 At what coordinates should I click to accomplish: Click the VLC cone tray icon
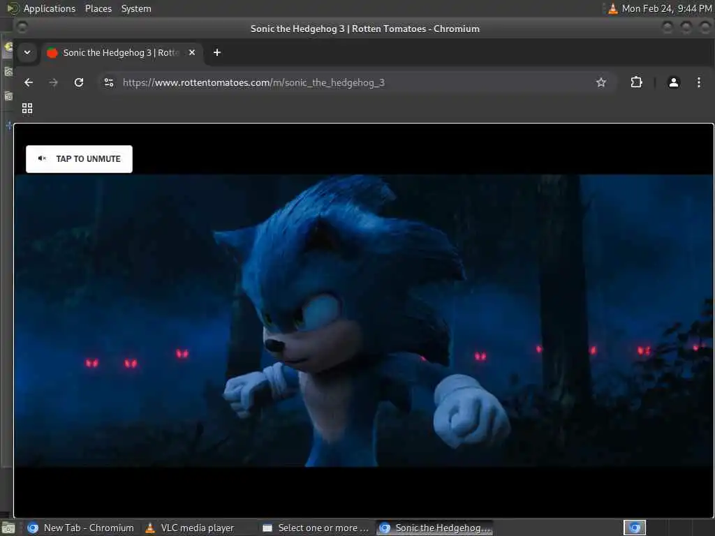613,8
